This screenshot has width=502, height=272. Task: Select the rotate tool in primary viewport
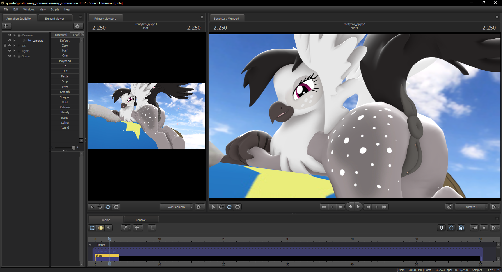click(108, 207)
